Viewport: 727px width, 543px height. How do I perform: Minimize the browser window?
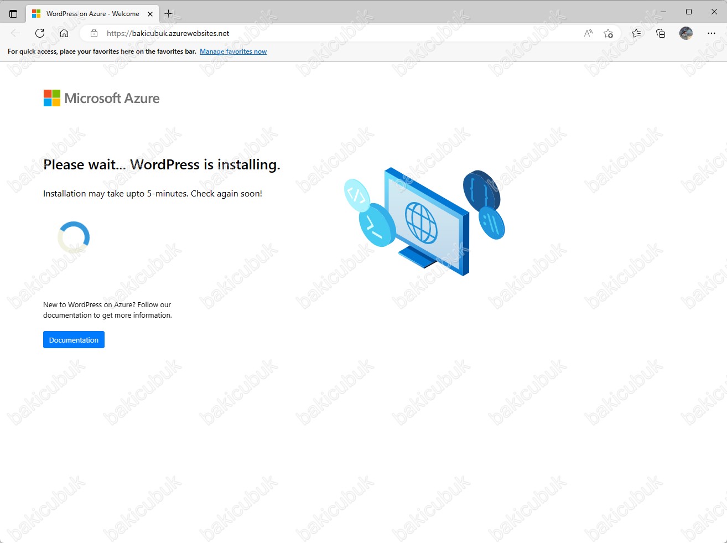[663, 12]
